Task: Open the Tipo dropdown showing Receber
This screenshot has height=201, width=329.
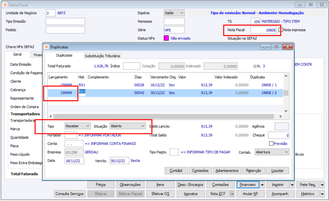Action: coord(77,126)
